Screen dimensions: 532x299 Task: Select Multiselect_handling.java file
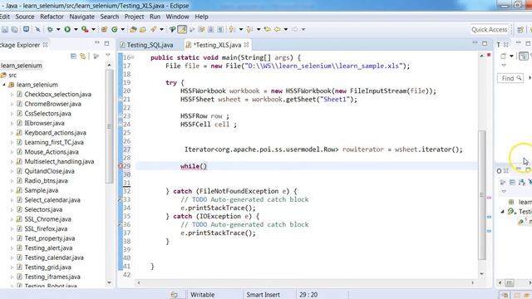tap(59, 161)
